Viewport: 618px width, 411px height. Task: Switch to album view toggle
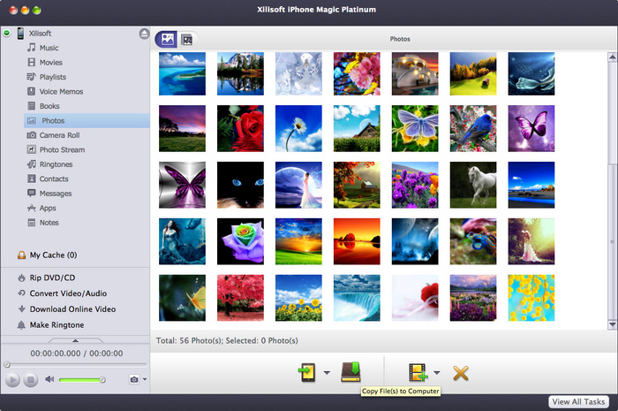click(186, 39)
